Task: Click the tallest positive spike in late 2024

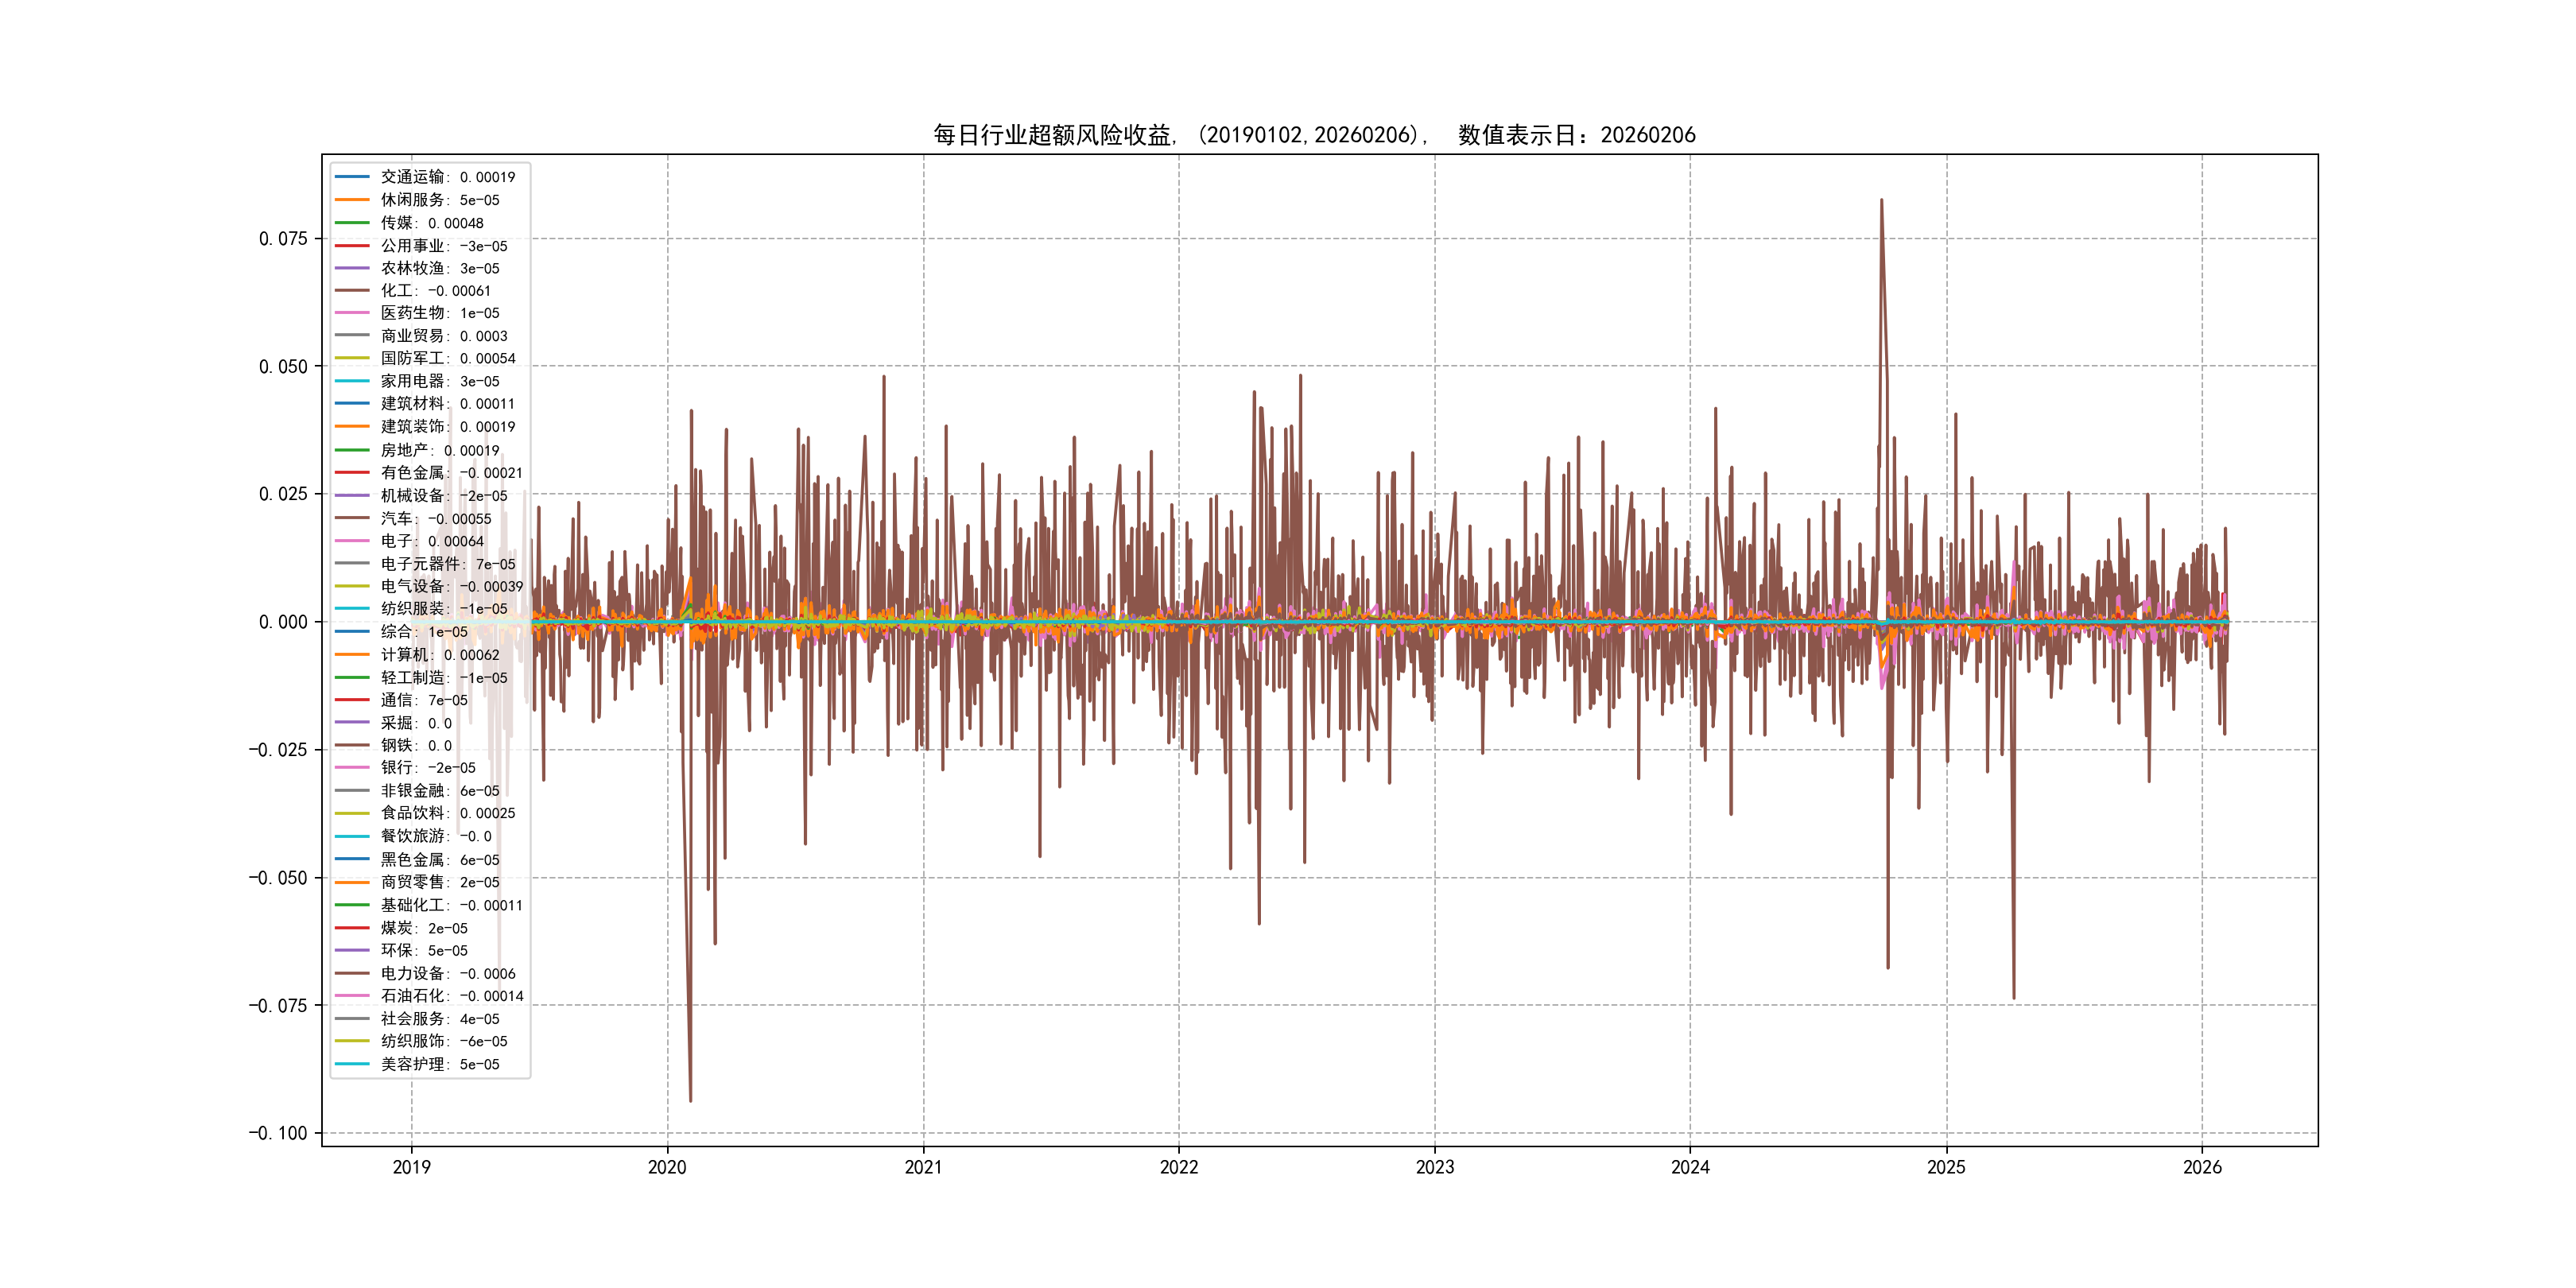Action: [1881, 203]
